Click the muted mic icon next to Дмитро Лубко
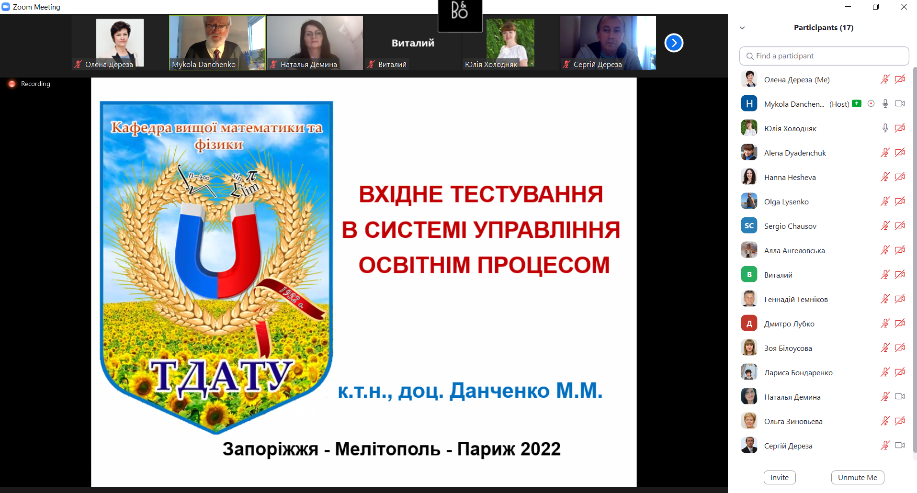This screenshot has height=493, width=917. 885,324
